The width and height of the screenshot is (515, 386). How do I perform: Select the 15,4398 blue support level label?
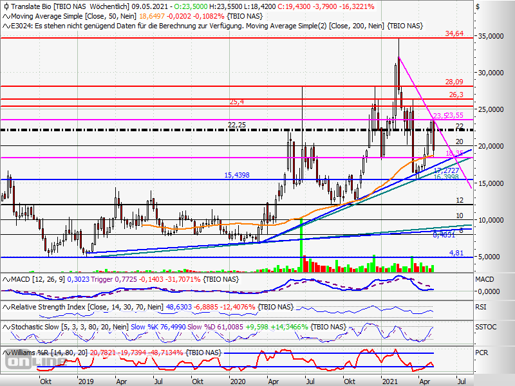238,175
